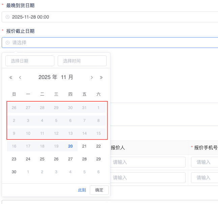
Task: Click the 11 月 month header label
Action: pyautogui.click(x=67, y=77)
